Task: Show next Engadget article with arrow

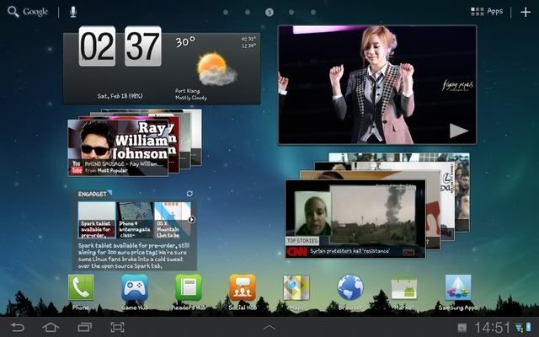Action: pos(191,220)
